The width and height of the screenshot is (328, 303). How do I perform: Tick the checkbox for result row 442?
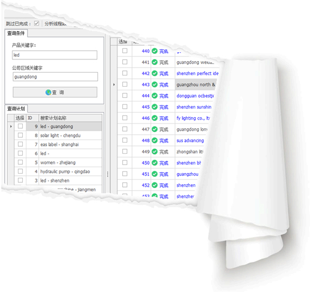point(125,73)
